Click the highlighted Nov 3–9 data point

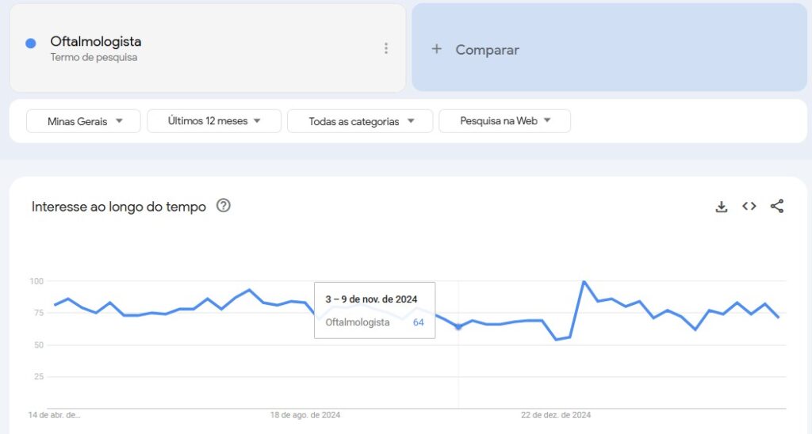[x=458, y=327]
